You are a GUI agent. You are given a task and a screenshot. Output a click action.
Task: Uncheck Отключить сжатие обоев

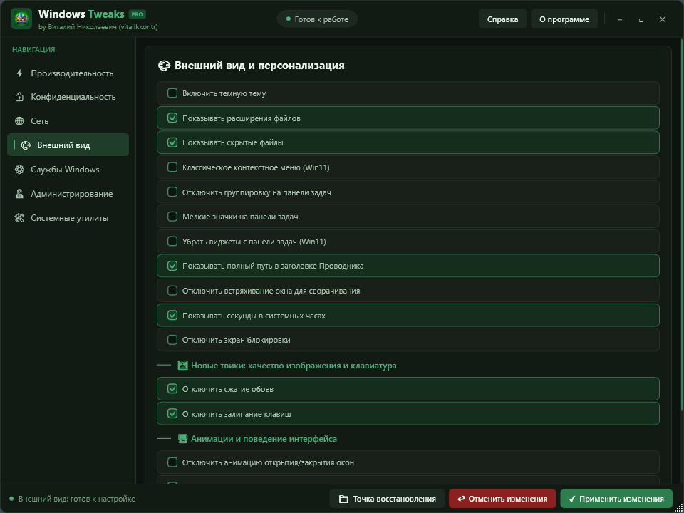tap(172, 389)
